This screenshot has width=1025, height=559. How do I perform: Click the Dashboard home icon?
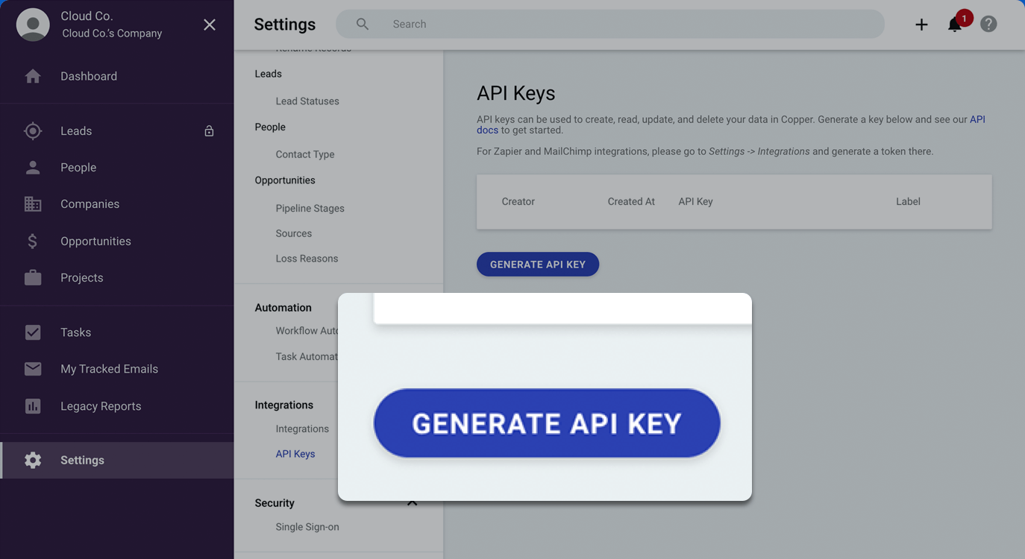(33, 76)
